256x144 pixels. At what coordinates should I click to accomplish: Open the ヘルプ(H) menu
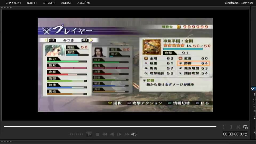point(83,3)
